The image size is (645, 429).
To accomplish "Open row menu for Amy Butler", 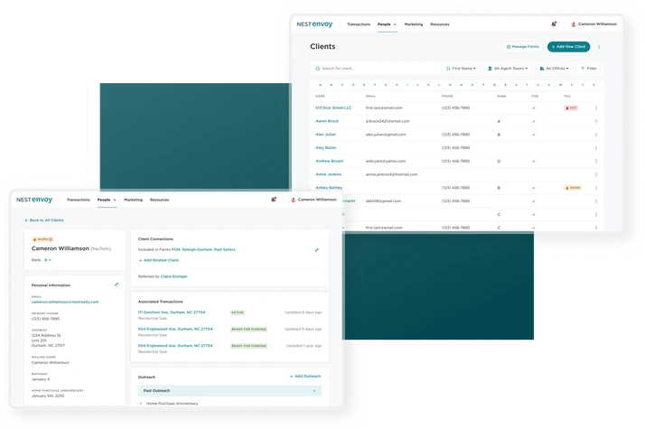I will coord(596,147).
